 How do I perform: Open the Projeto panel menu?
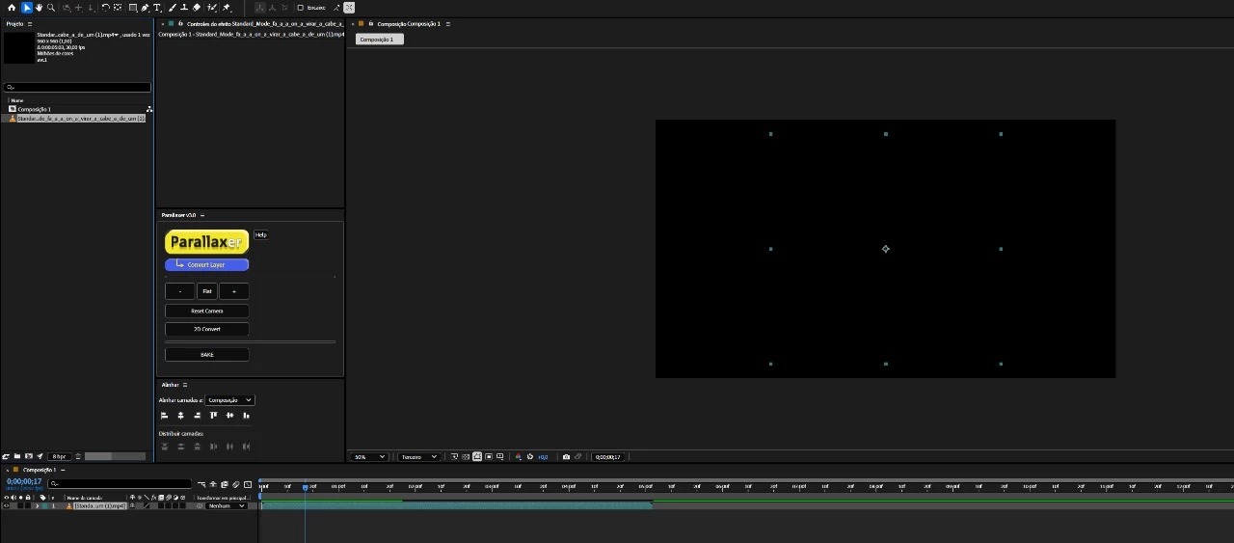30,24
